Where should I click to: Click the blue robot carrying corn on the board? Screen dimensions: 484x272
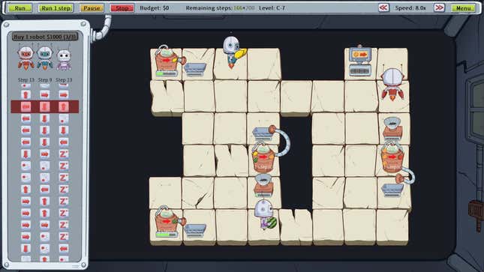click(233, 52)
